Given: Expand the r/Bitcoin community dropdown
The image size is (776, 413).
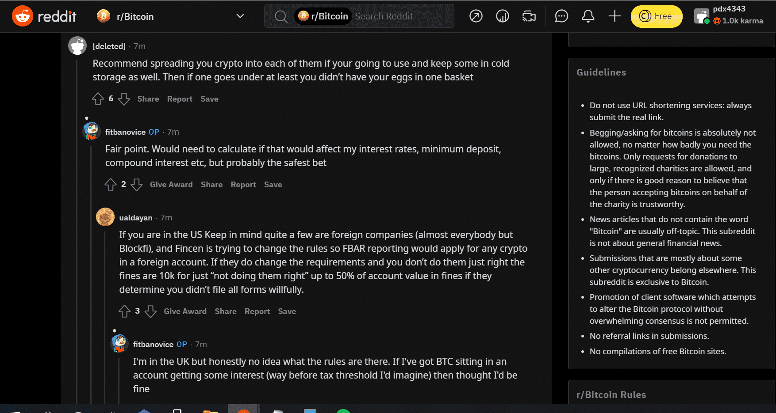Looking at the screenshot, I should click(240, 16).
